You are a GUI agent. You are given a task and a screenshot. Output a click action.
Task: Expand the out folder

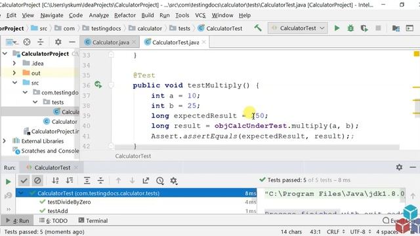(14, 73)
